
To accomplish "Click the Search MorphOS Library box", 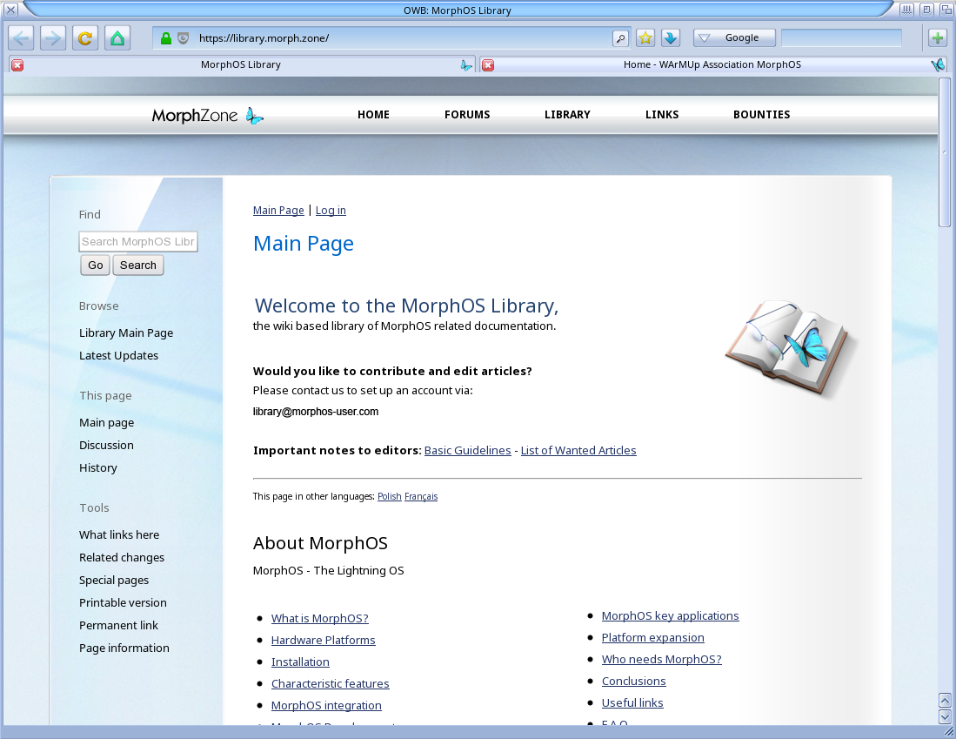I will coord(138,242).
